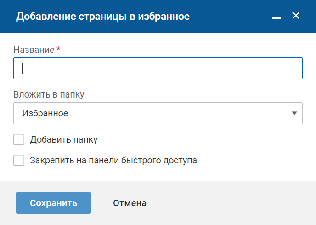Click the 'Добавление страницы в избранное' title
Viewport: 316px width, 225px height.
(x=103, y=17)
